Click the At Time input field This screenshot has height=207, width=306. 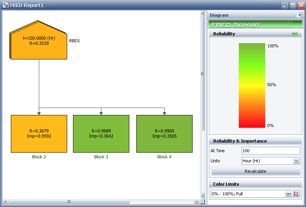tap(271, 151)
